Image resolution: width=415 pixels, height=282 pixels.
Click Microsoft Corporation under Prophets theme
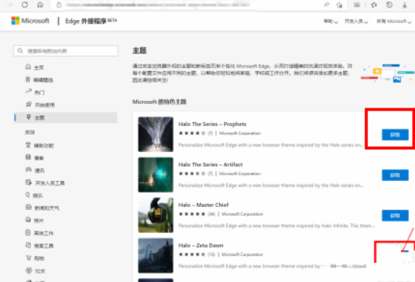239,134
